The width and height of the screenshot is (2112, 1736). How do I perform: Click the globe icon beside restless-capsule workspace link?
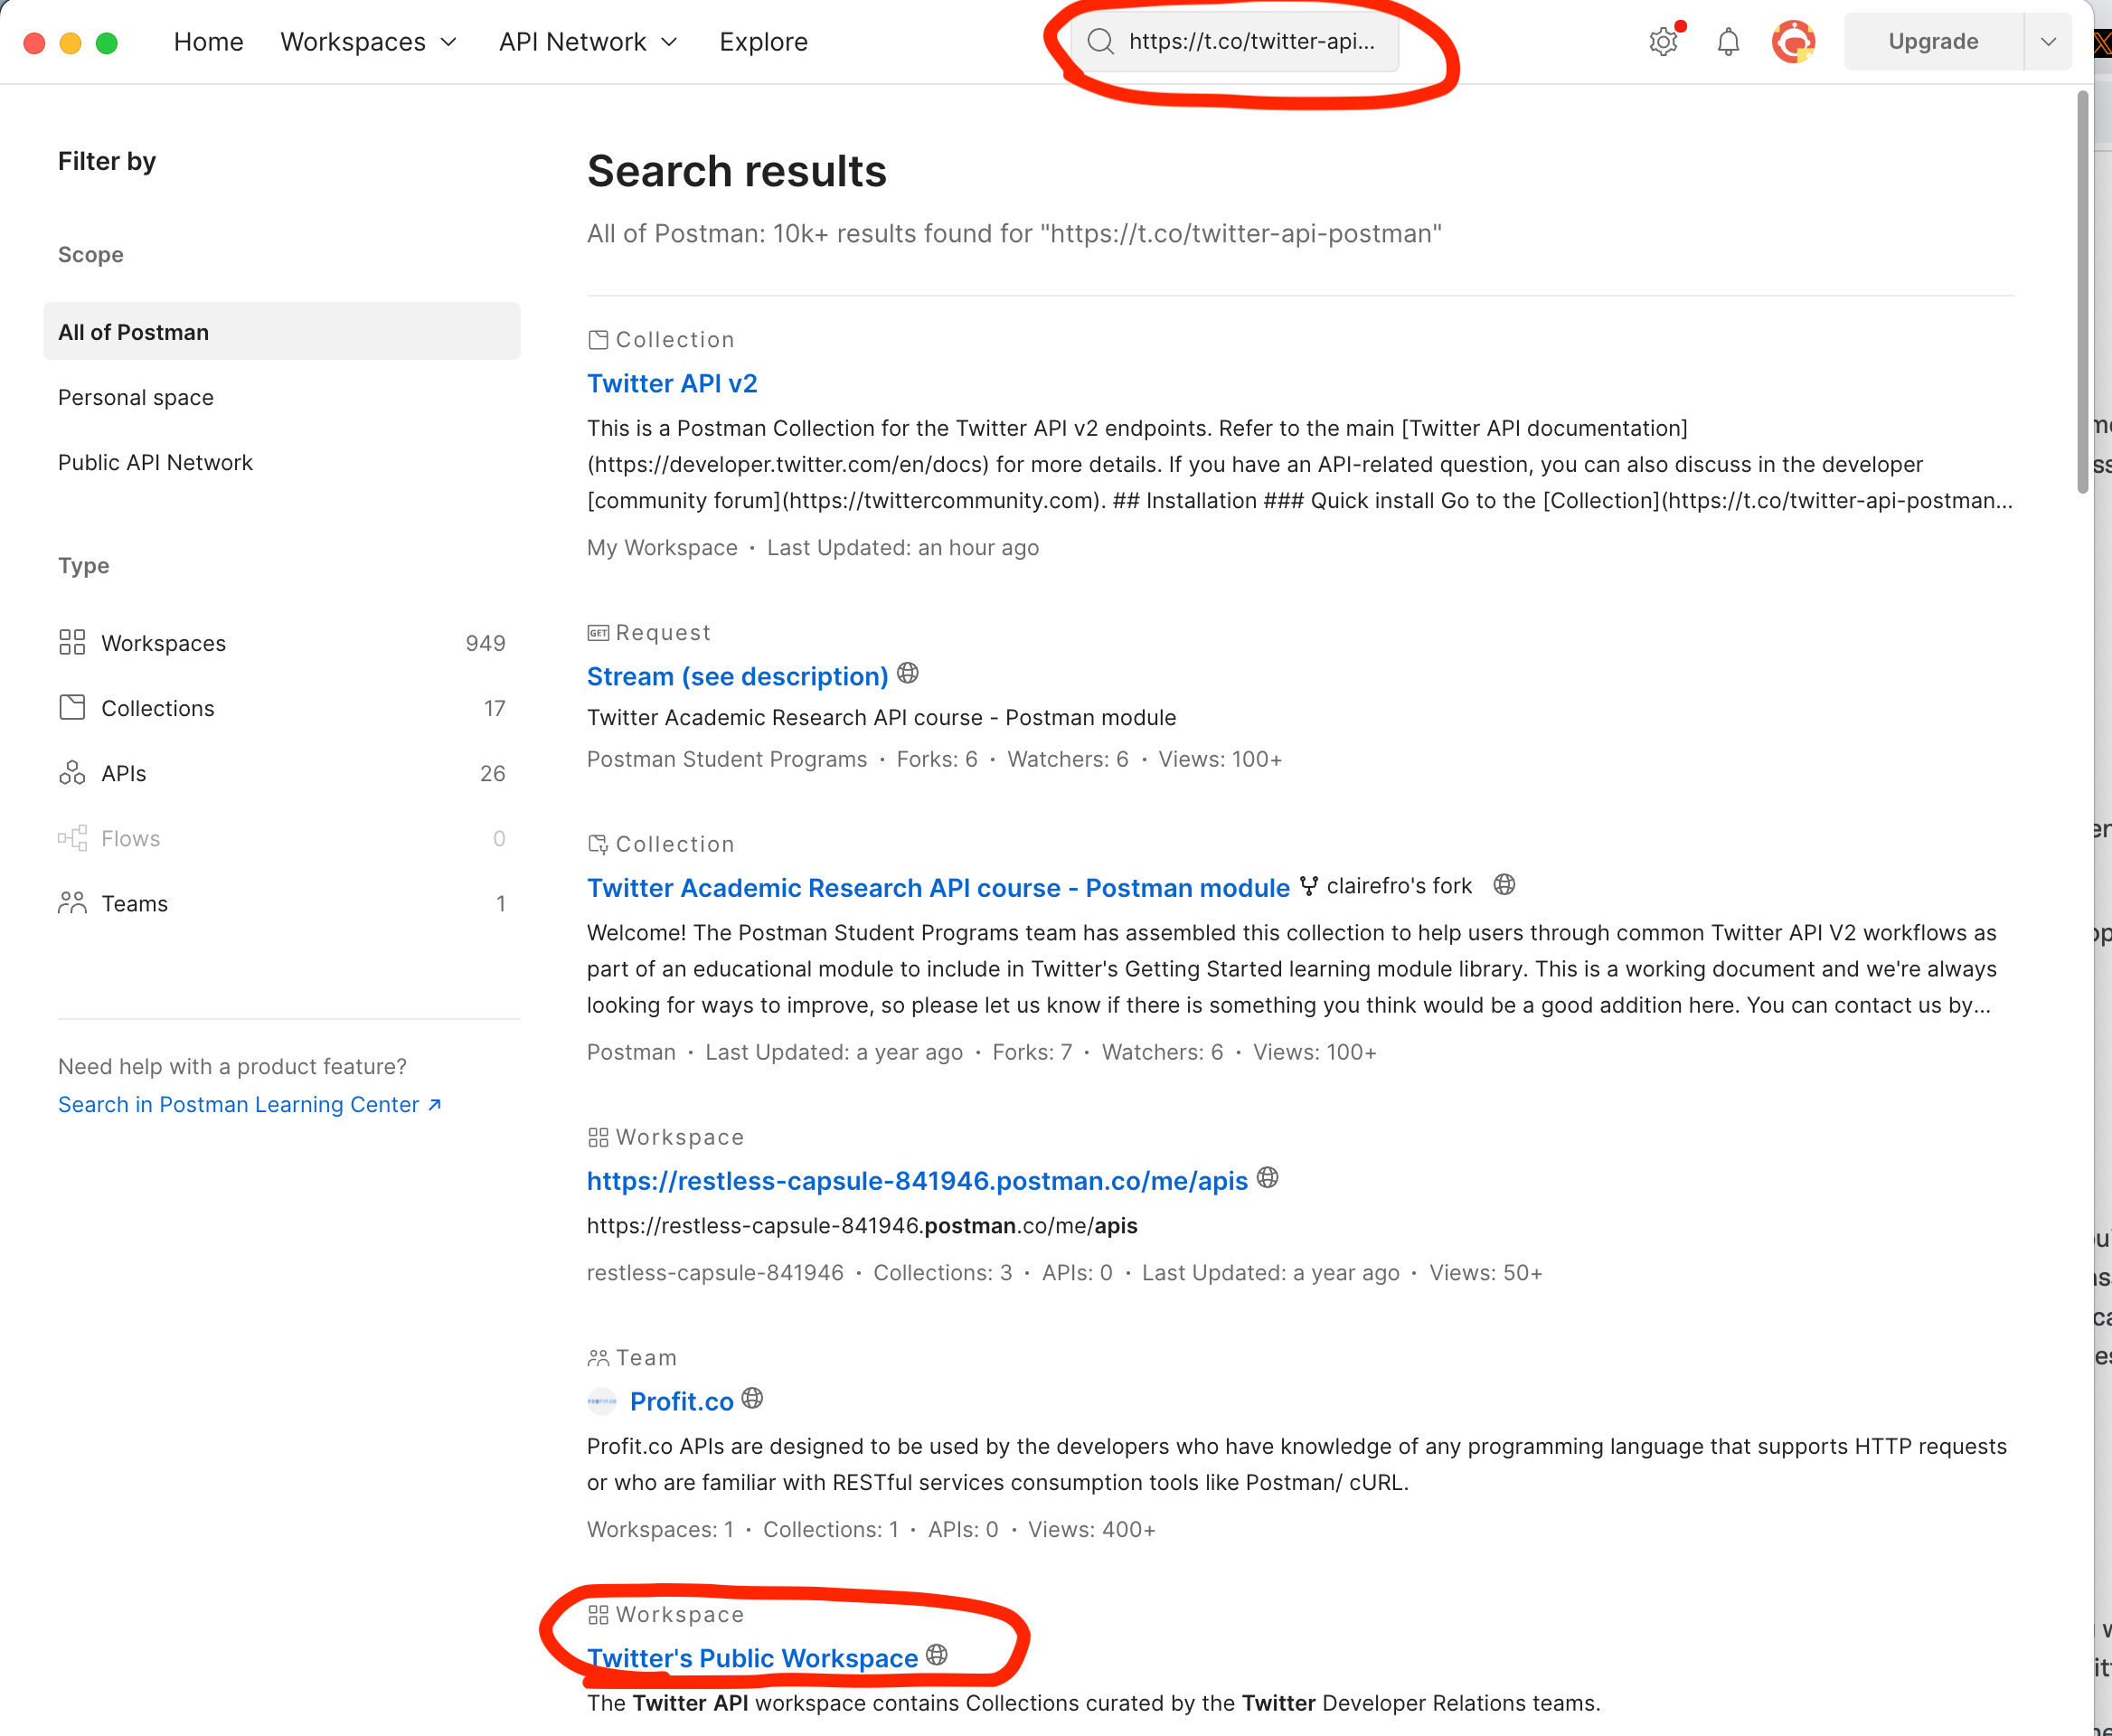coord(1267,1177)
